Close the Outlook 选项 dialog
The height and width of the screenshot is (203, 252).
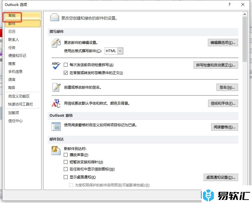tap(243, 4)
